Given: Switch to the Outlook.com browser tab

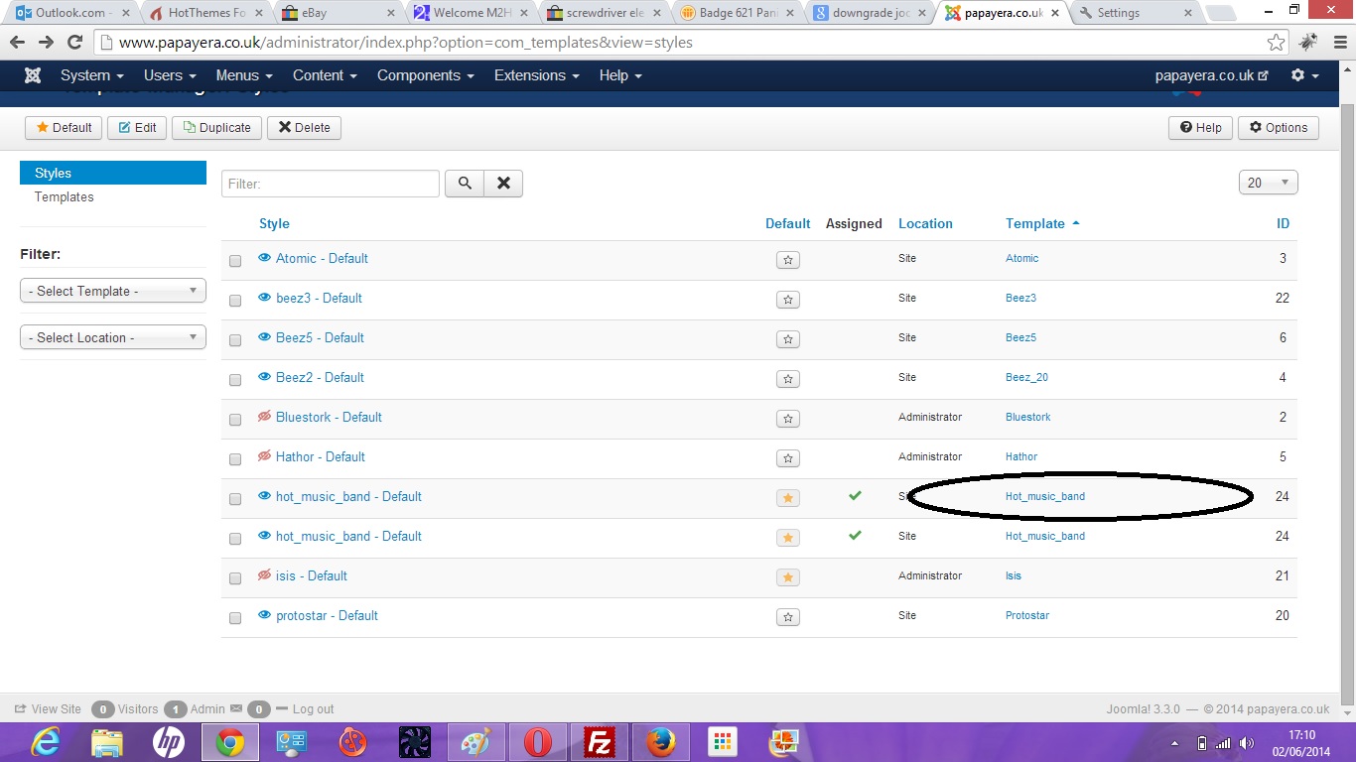Looking at the screenshot, I should [x=74, y=13].
